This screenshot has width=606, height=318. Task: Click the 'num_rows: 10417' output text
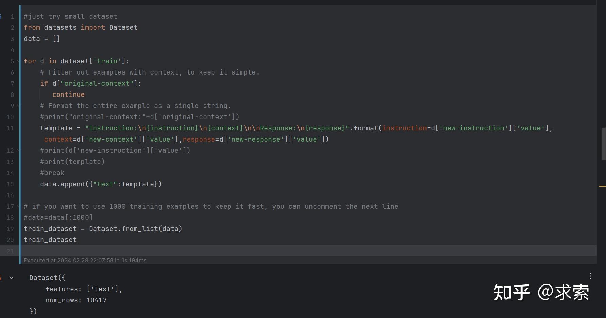(76, 300)
